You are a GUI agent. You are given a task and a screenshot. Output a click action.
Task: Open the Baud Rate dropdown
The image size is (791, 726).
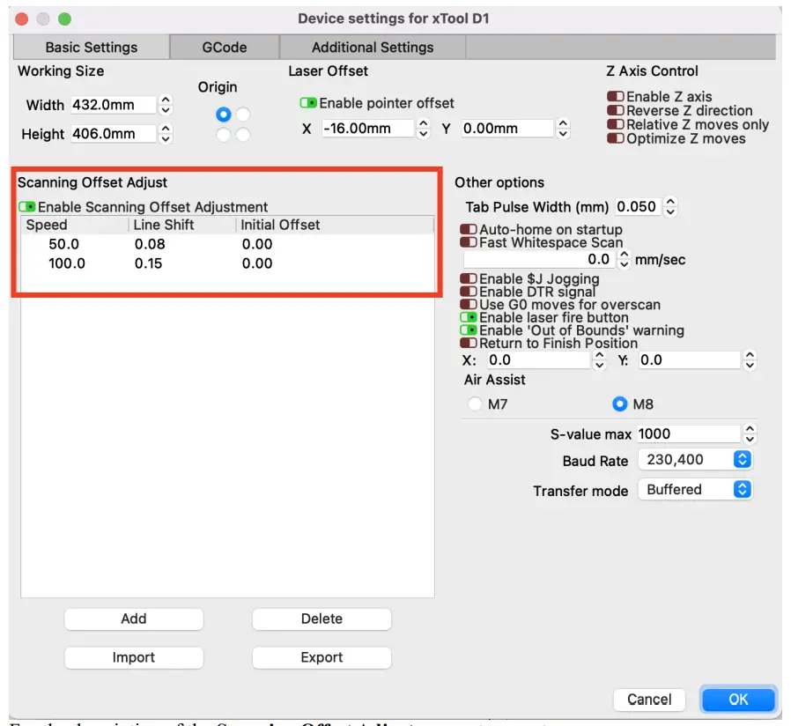[x=695, y=460]
